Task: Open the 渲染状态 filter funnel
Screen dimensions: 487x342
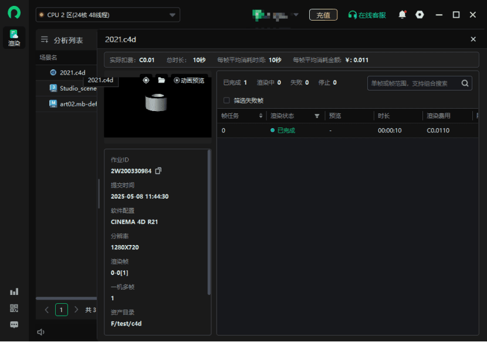Action: click(317, 116)
